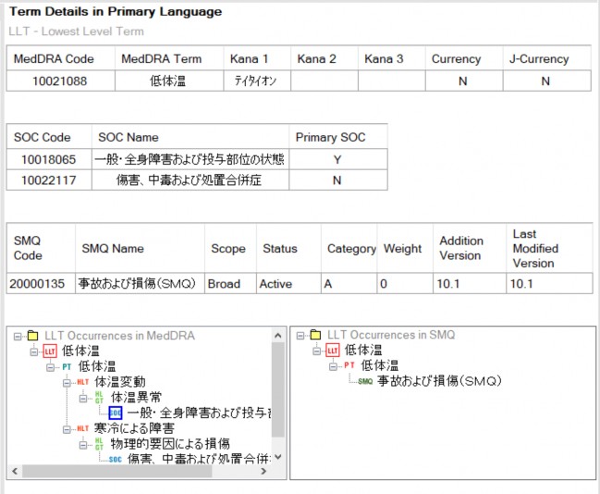Click the highlighted blue SOC icon in the MedDRA tree
The width and height of the screenshot is (600, 494).
tap(115, 413)
